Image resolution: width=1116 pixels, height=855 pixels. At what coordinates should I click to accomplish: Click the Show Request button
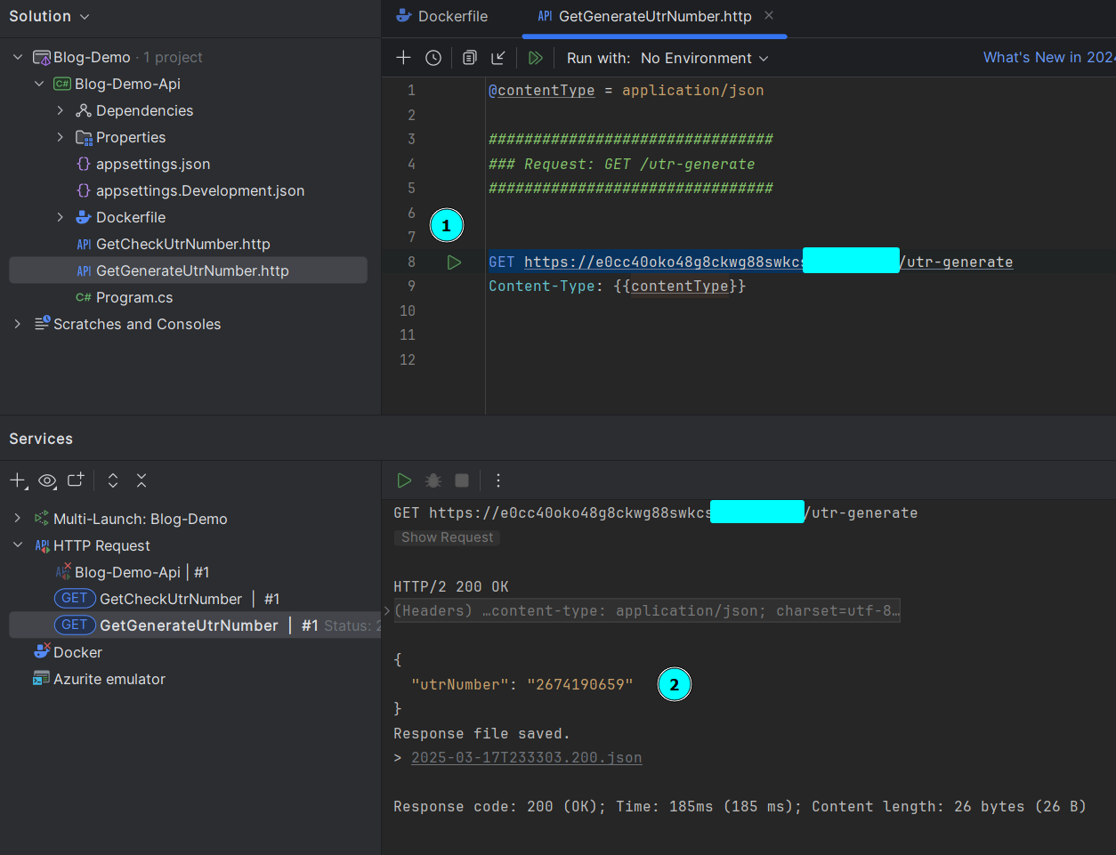click(447, 536)
